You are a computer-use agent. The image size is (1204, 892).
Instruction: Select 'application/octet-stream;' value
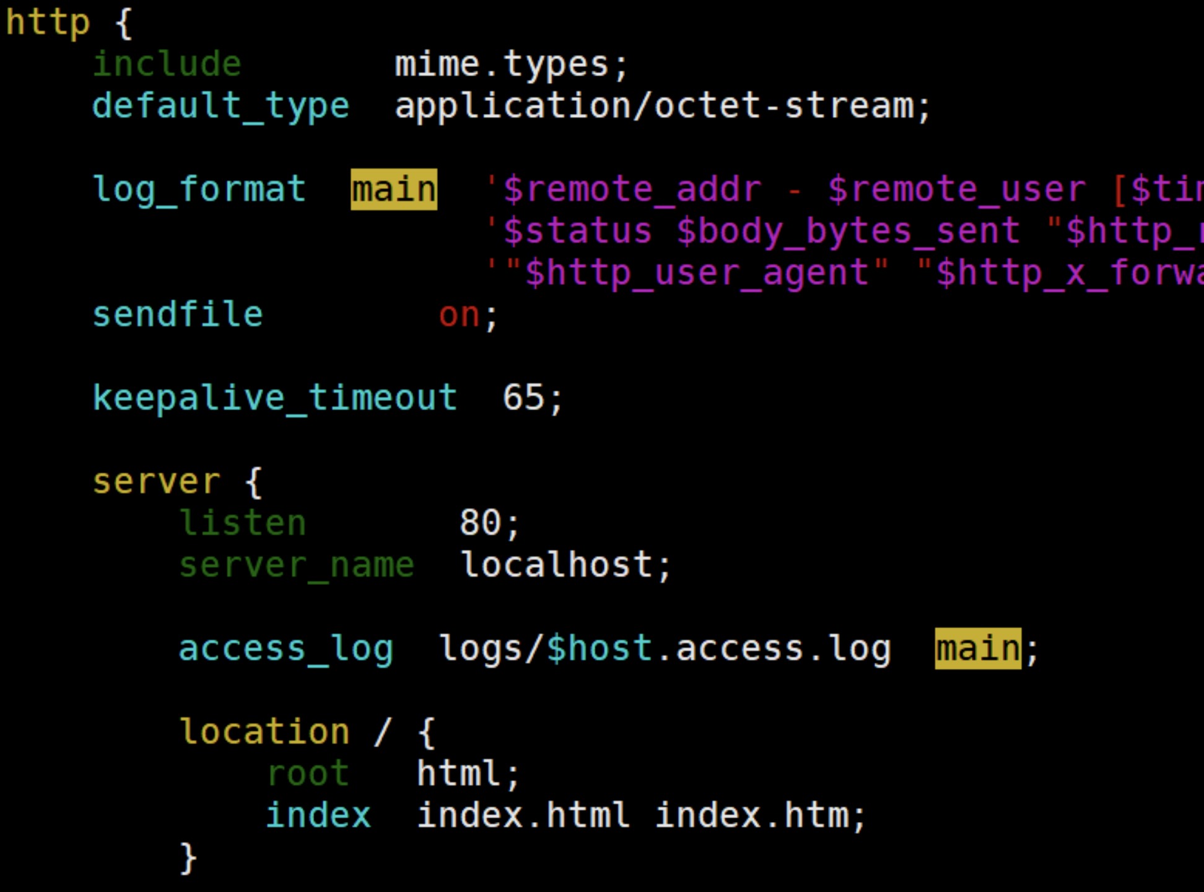coord(663,107)
